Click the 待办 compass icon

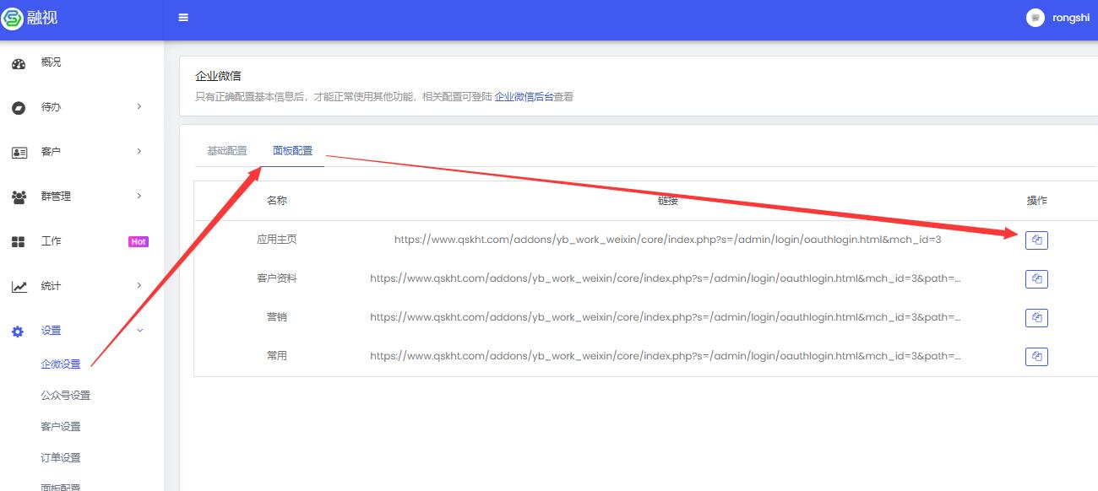tap(19, 108)
